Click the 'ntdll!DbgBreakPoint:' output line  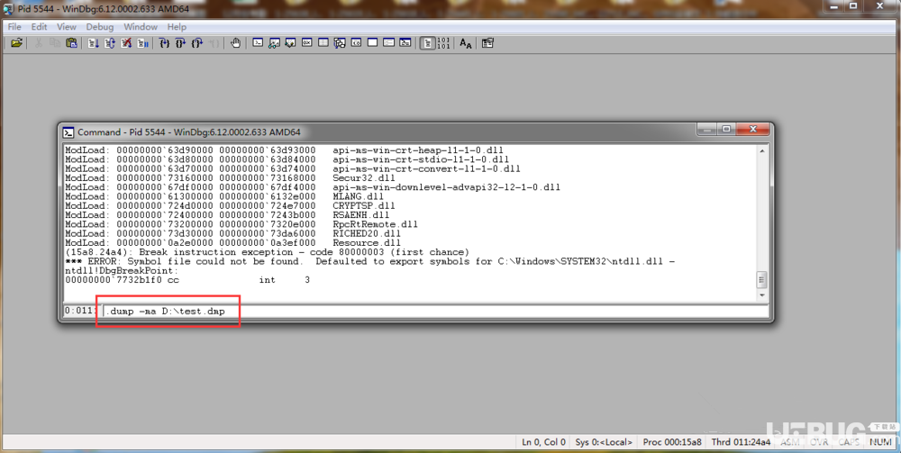[x=122, y=270]
